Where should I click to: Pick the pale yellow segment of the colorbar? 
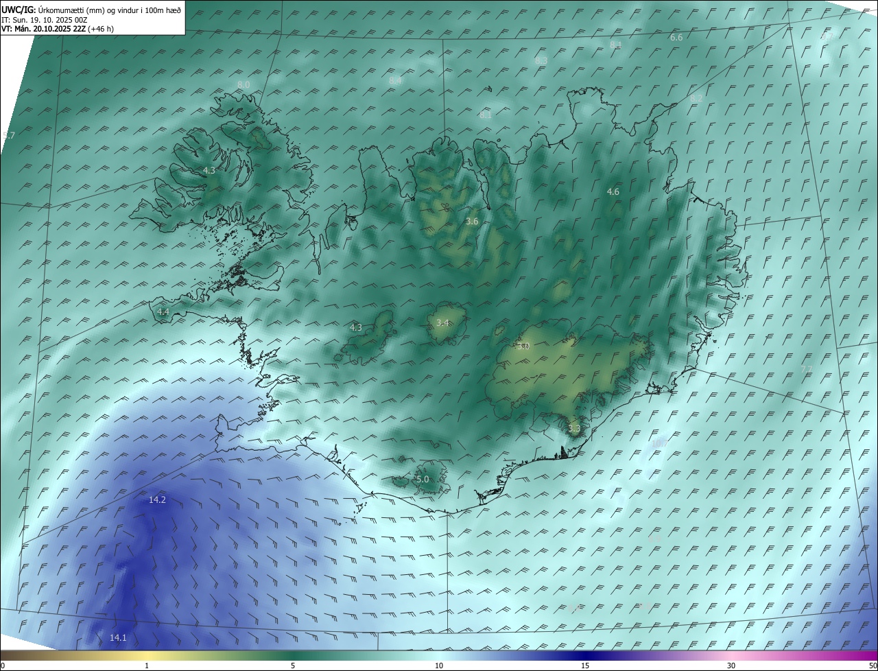(147, 655)
